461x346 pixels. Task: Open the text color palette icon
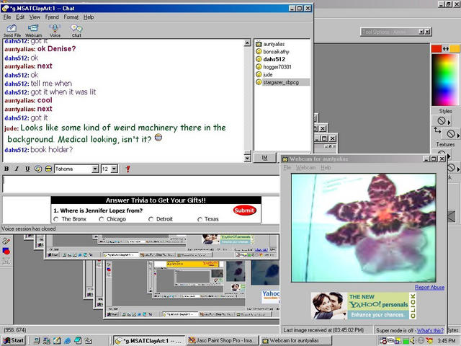click(x=38, y=169)
